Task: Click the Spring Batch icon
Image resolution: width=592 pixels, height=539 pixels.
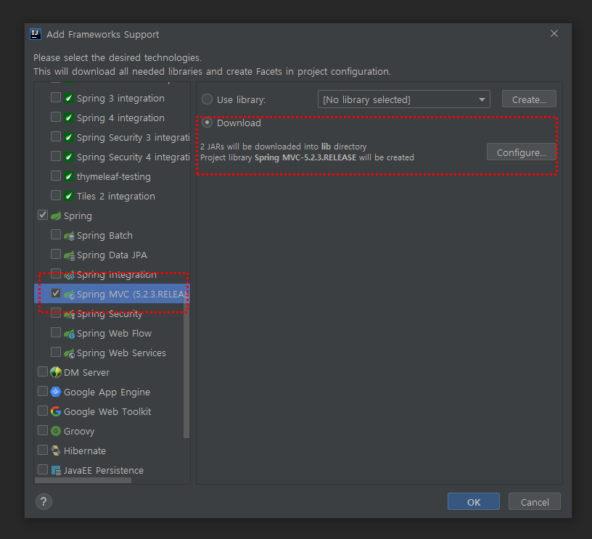Action: 69,236
